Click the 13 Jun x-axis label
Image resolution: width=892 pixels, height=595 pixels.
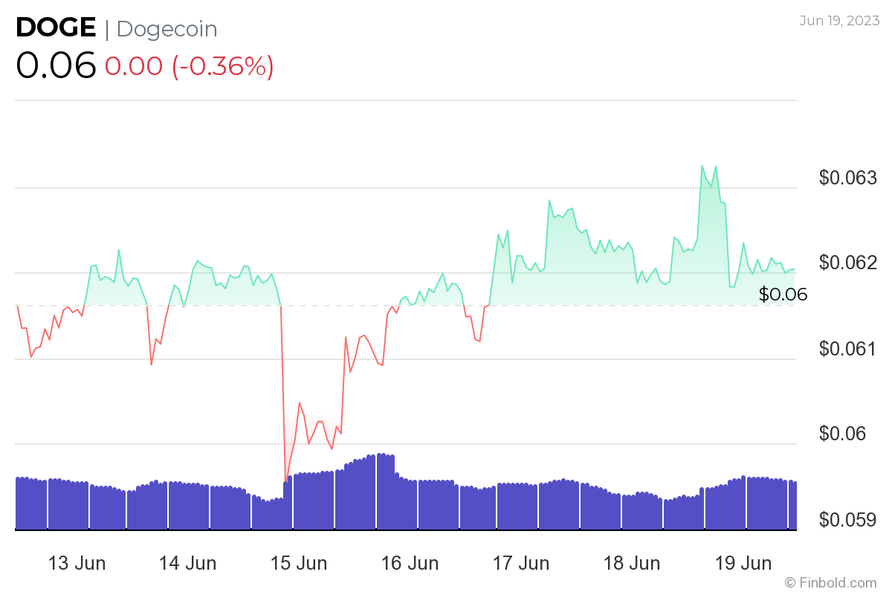tap(77, 563)
